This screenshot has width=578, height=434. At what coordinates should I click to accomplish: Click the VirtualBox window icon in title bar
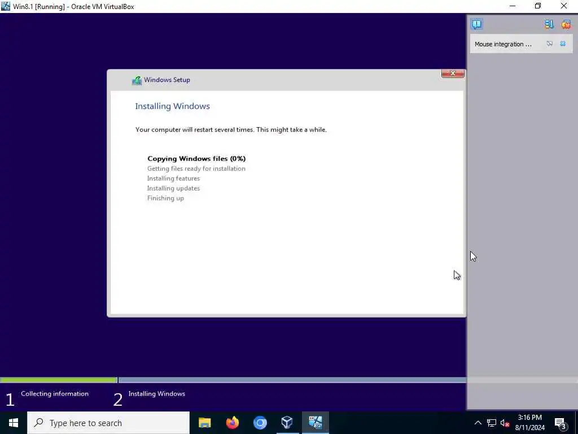(x=6, y=6)
